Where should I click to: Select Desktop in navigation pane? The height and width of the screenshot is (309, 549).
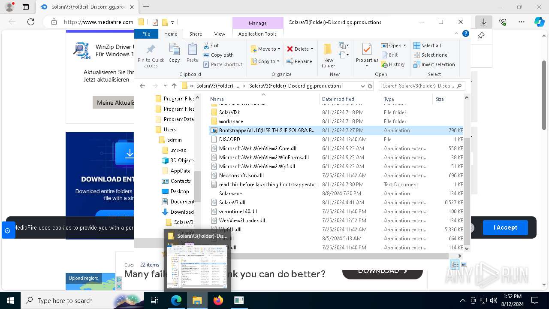175,191
